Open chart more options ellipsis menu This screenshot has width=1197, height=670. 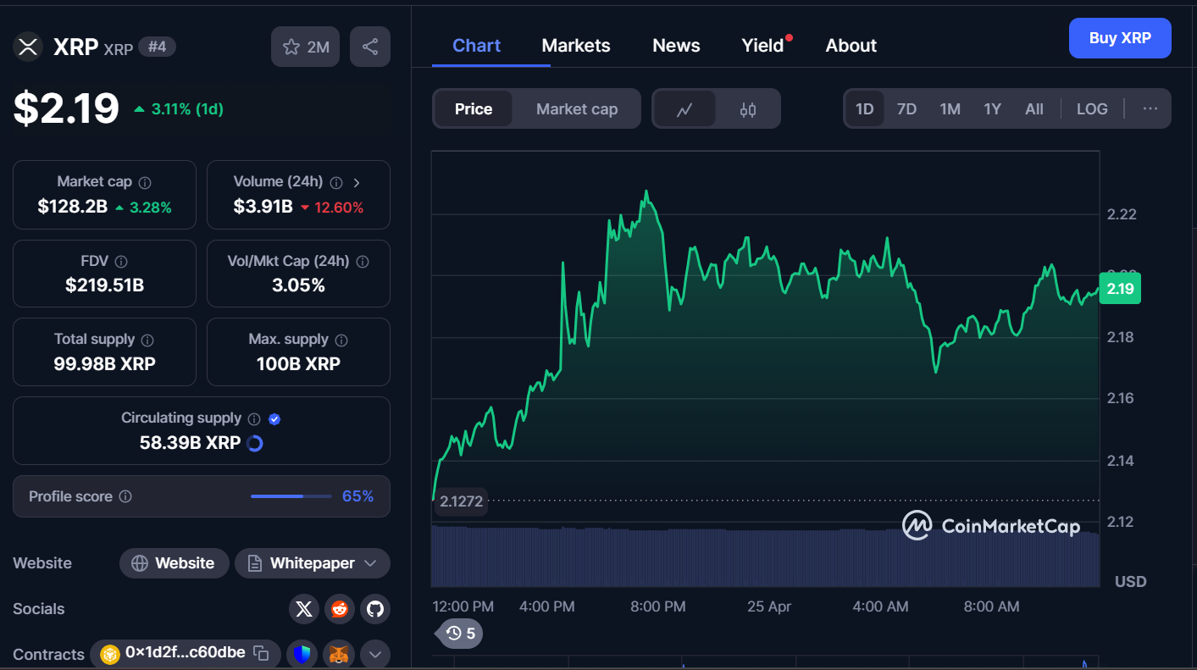pyautogui.click(x=1150, y=109)
